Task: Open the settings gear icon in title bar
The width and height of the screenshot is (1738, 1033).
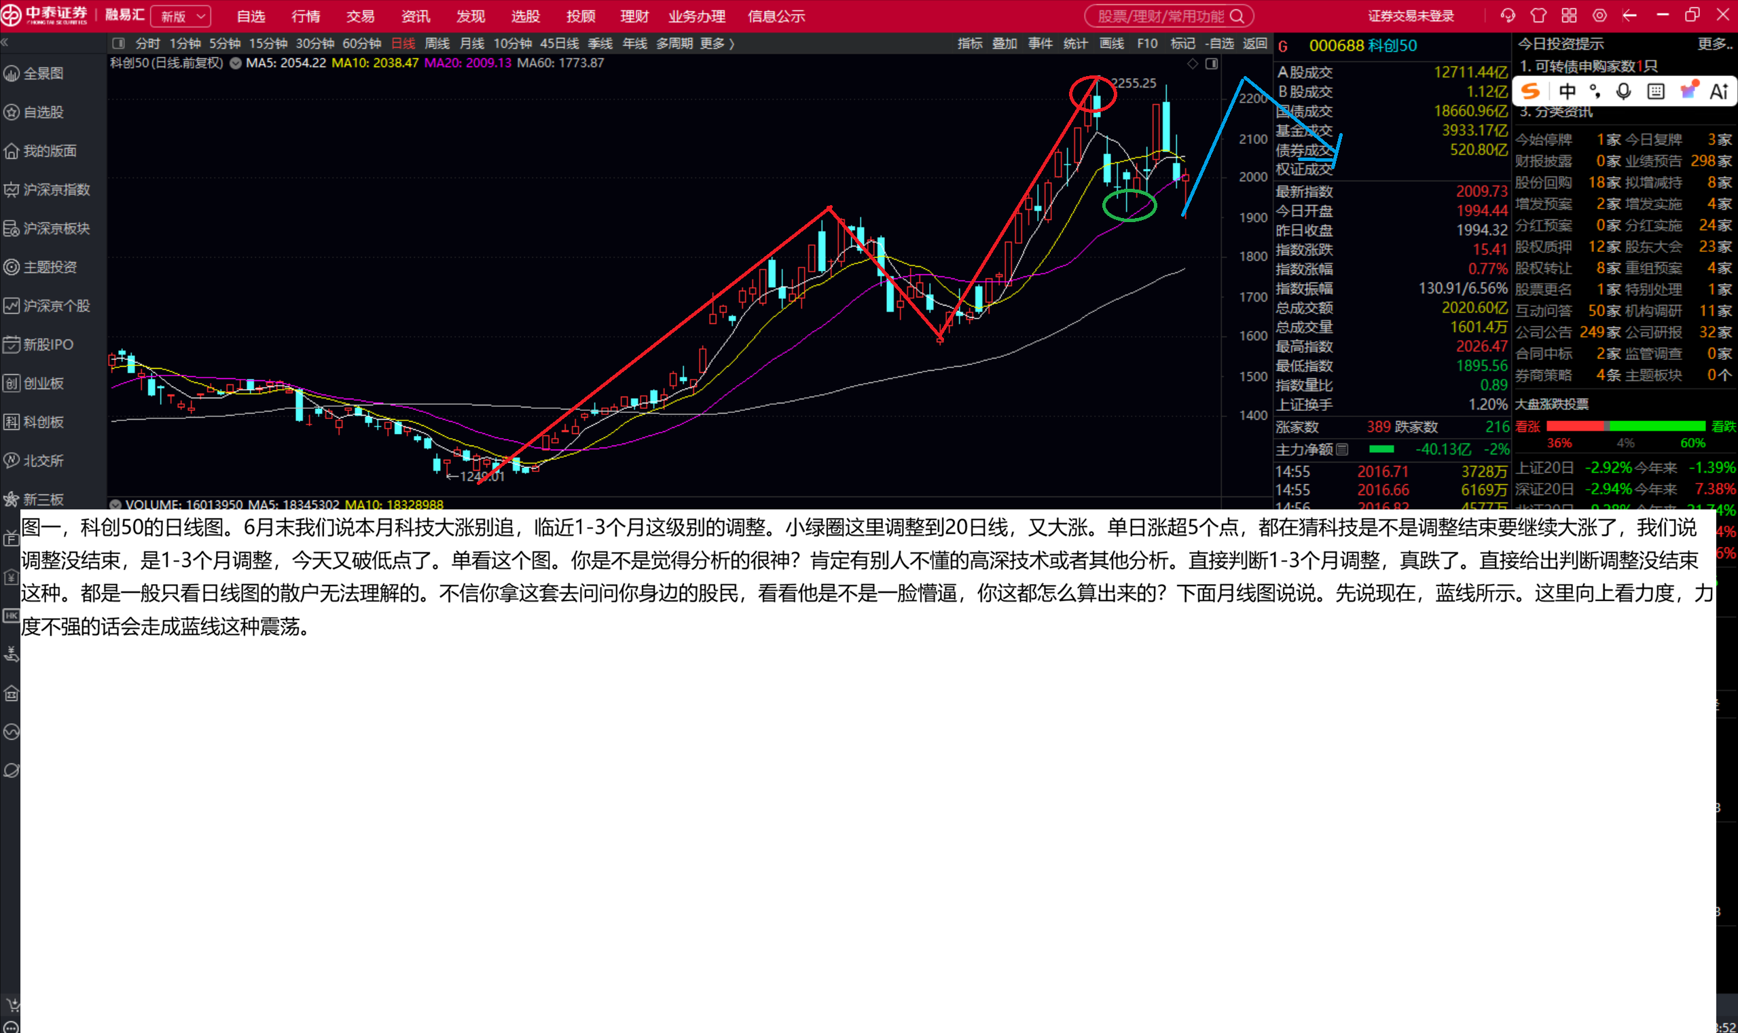Action: (1599, 16)
